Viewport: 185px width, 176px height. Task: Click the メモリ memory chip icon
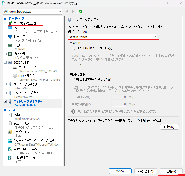coord(10,45)
